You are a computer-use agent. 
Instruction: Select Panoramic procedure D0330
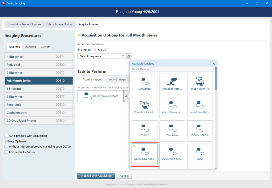[39, 104]
